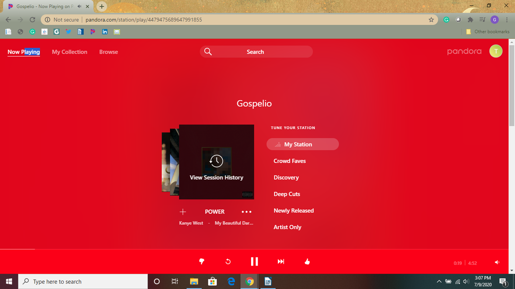Open the LinkedIn bookmark

coord(105,32)
